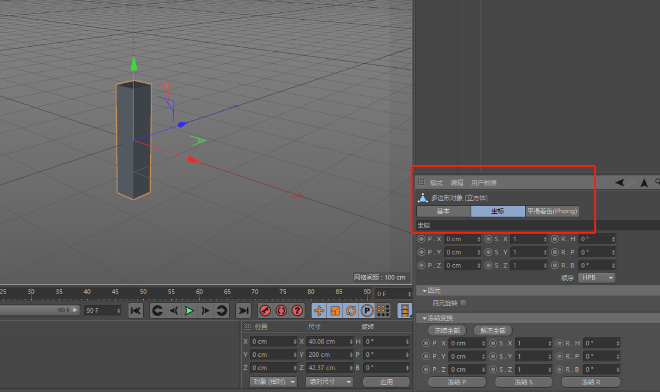The image size is (660, 392).
Task: Click the 尺寸 Z 42.37 cm input field
Action: tap(330, 368)
